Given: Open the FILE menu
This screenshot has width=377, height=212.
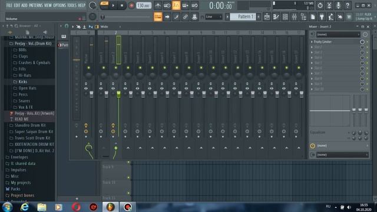Looking at the screenshot, I should click(9, 5).
